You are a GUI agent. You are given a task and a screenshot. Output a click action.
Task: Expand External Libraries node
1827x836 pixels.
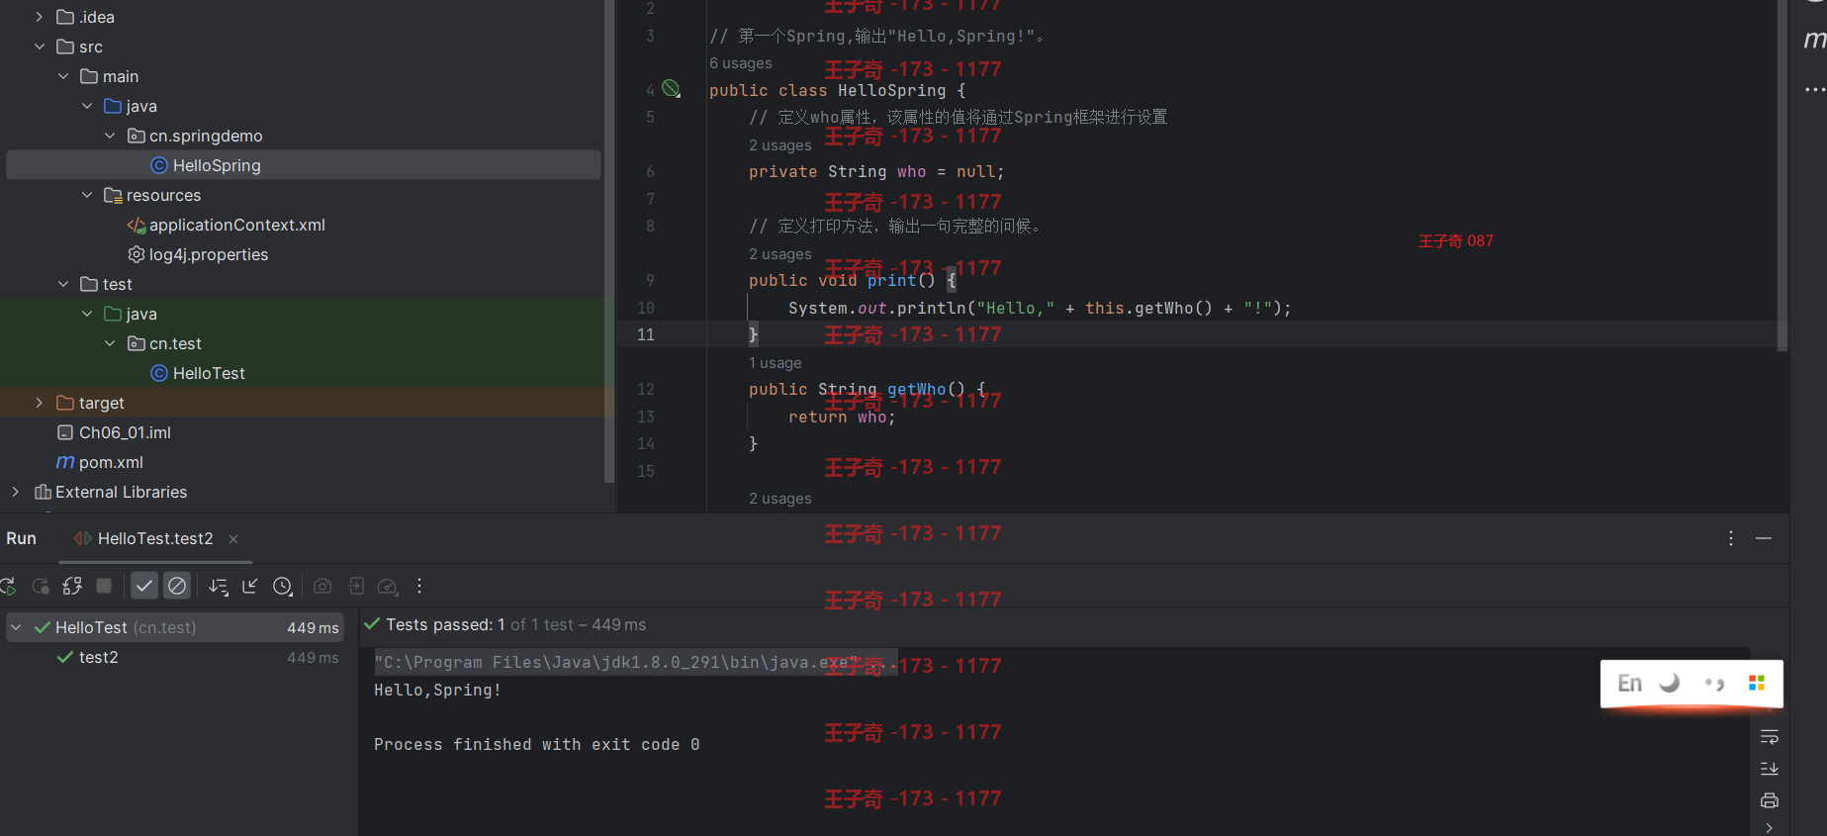[16, 492]
